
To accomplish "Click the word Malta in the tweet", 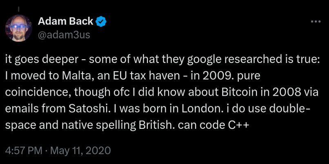I will (78, 76).
